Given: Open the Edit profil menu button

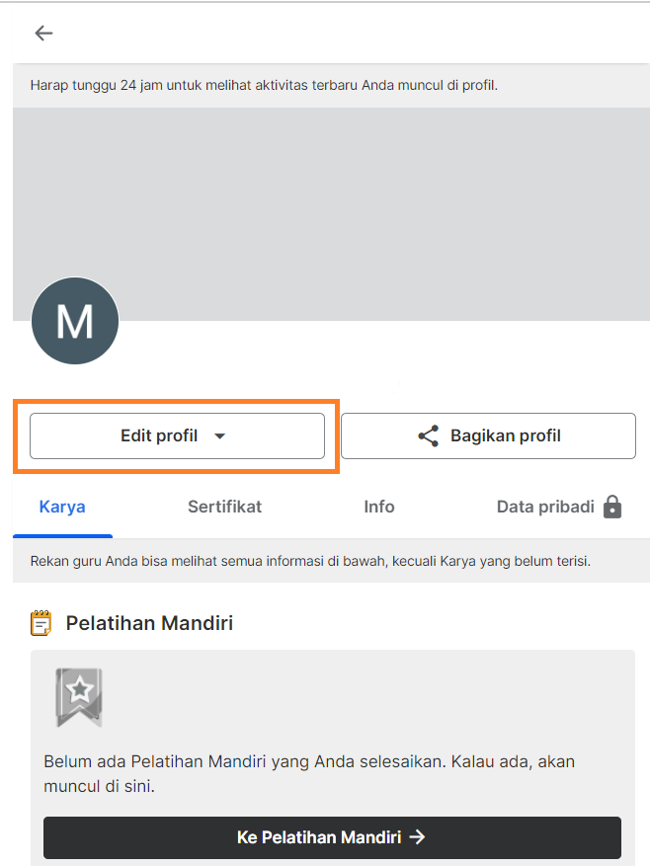Looking at the screenshot, I should pos(160,436).
